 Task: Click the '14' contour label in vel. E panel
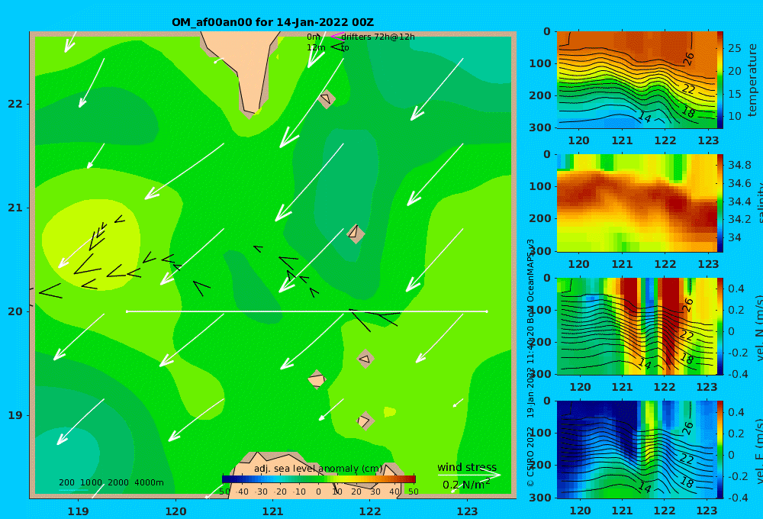[645, 487]
